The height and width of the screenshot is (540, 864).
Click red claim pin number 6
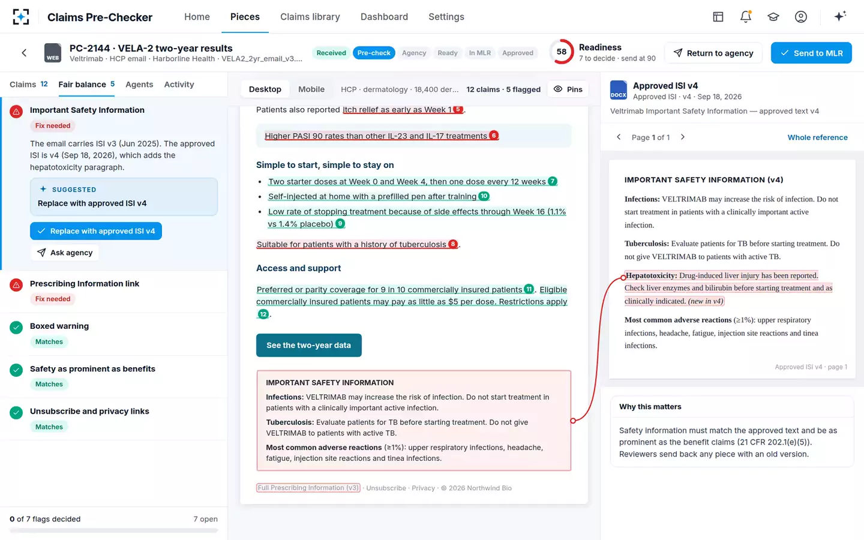(494, 136)
